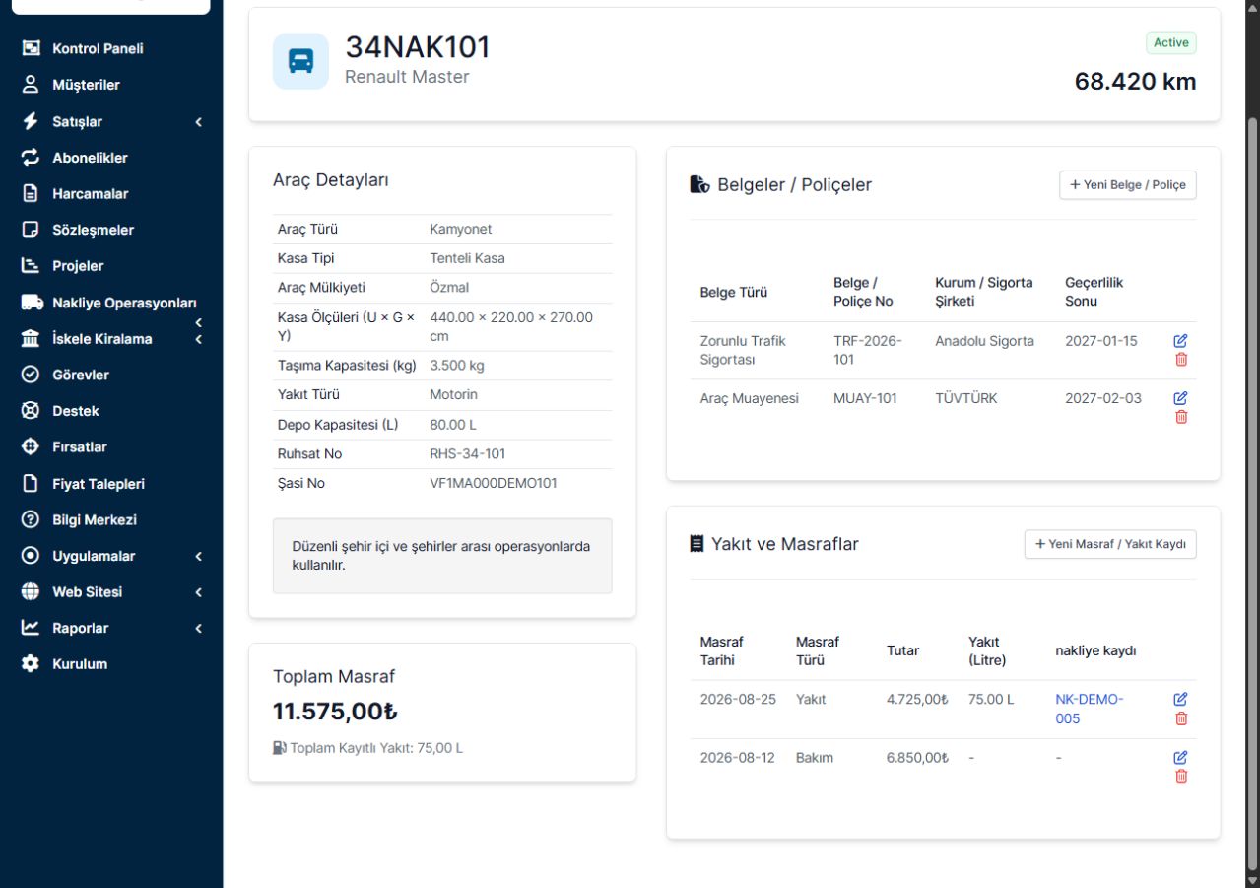
Task: Edit the 2026-08-25 Yakıt expense record
Action: (x=1181, y=699)
